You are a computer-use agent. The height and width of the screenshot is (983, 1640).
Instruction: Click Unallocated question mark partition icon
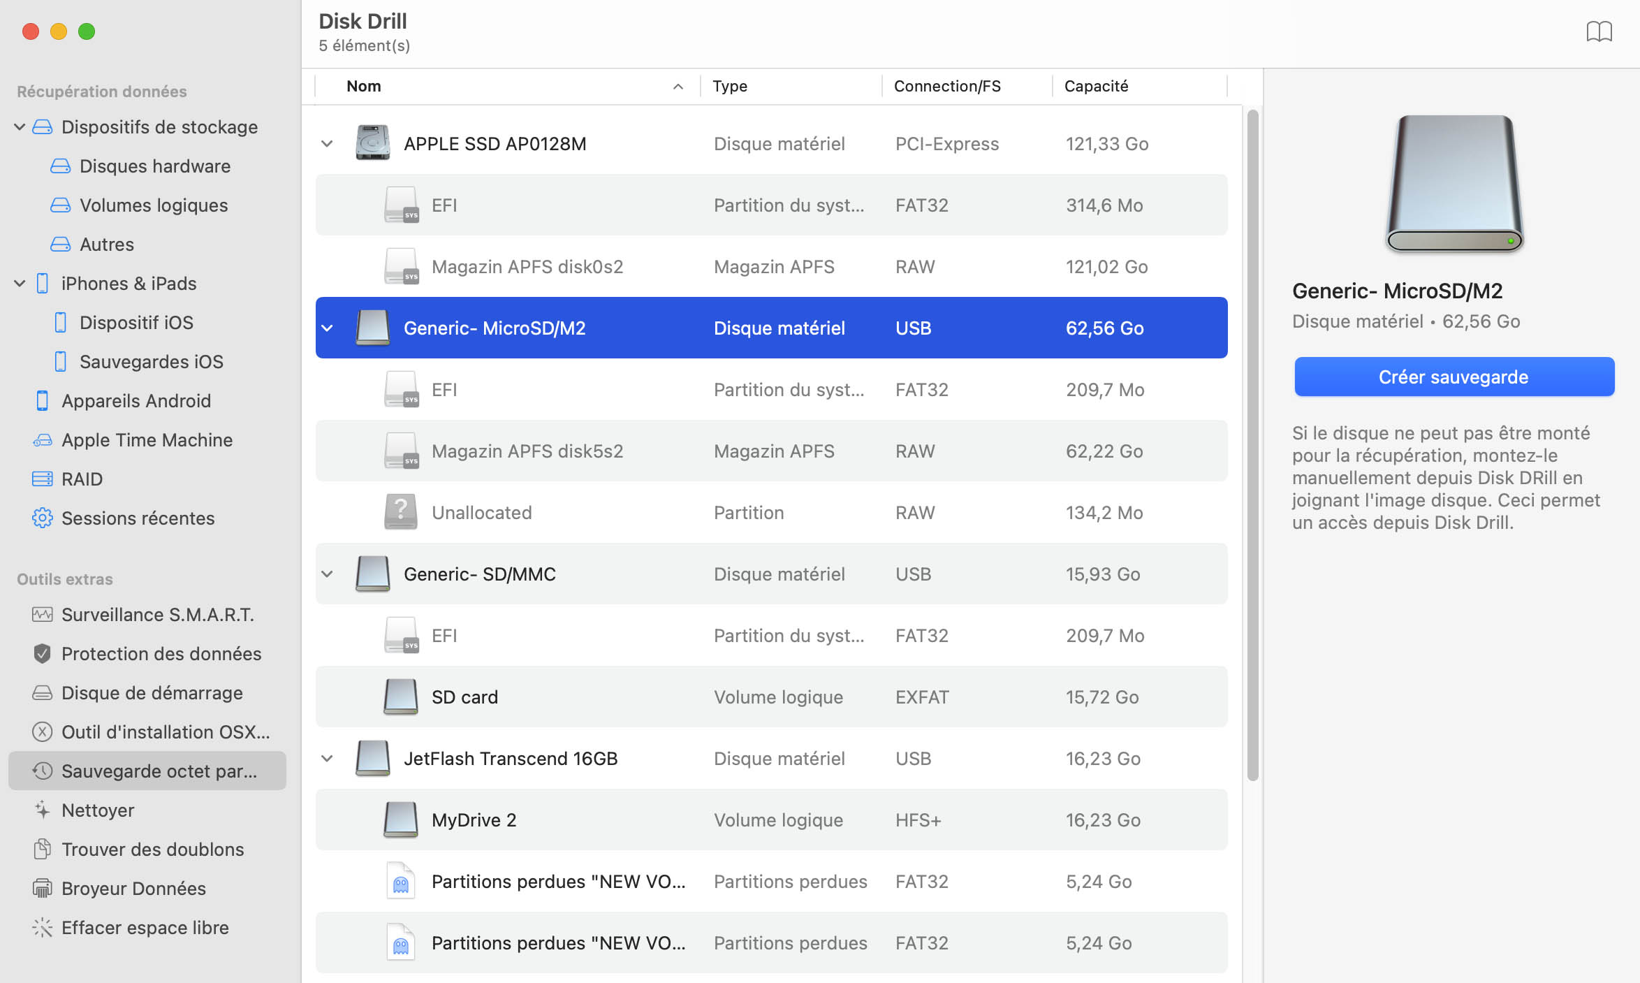click(x=401, y=512)
